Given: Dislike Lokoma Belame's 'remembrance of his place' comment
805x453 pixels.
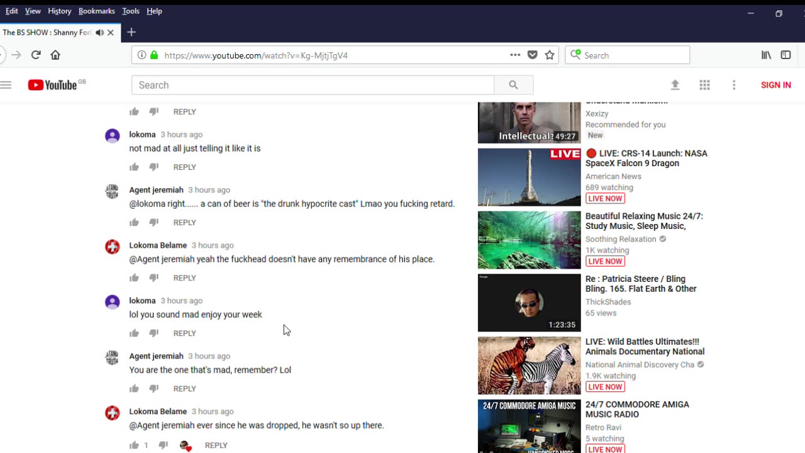Looking at the screenshot, I should (x=153, y=277).
